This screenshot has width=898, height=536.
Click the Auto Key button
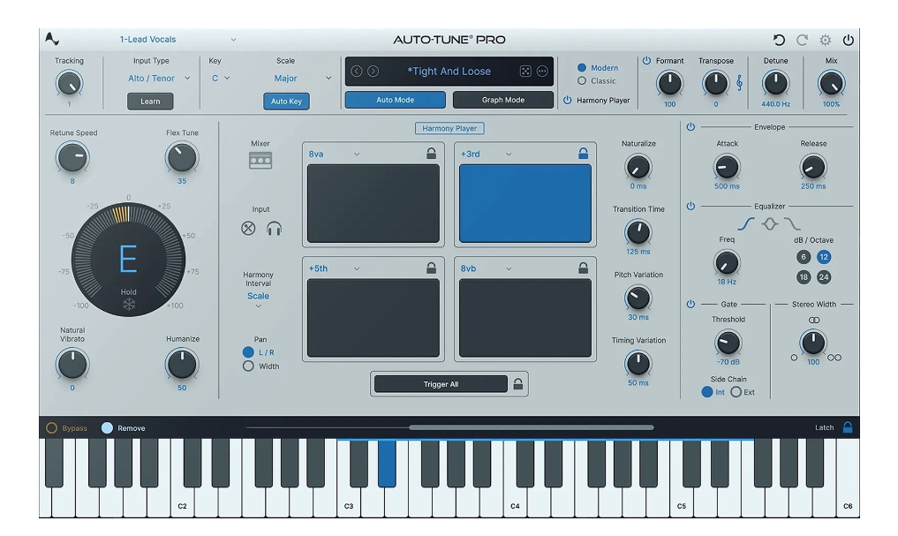[286, 102]
